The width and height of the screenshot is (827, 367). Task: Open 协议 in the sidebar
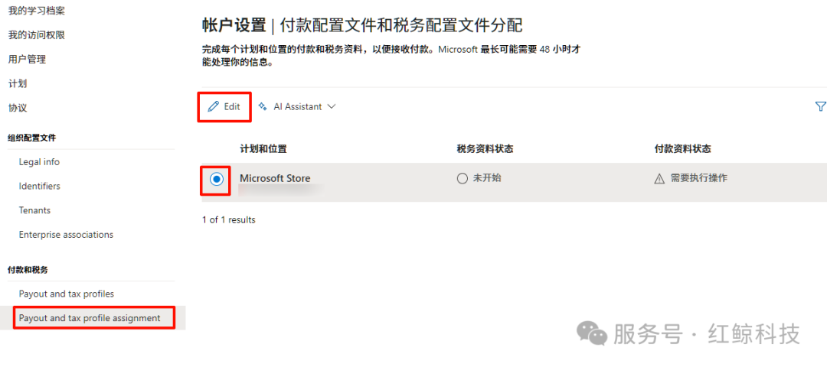[x=18, y=108]
